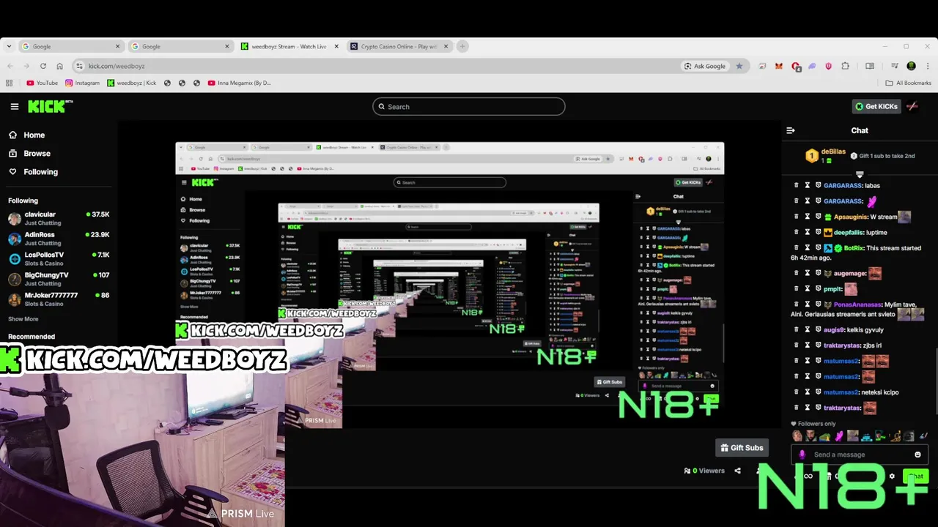Open the Chrome profile avatar
Screen dimensions: 938x527
[911, 66]
